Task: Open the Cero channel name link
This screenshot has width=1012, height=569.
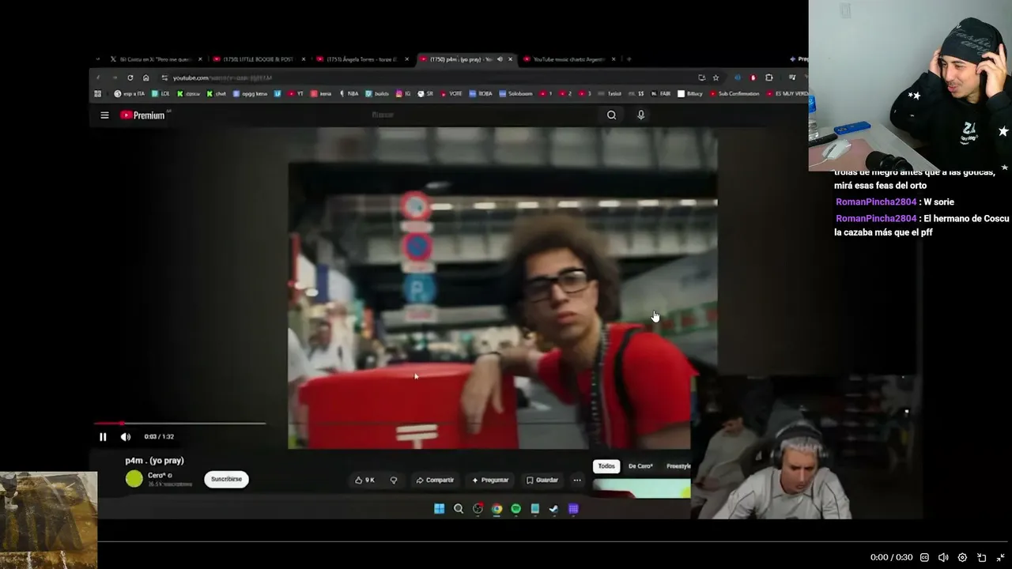Action: [x=157, y=475]
